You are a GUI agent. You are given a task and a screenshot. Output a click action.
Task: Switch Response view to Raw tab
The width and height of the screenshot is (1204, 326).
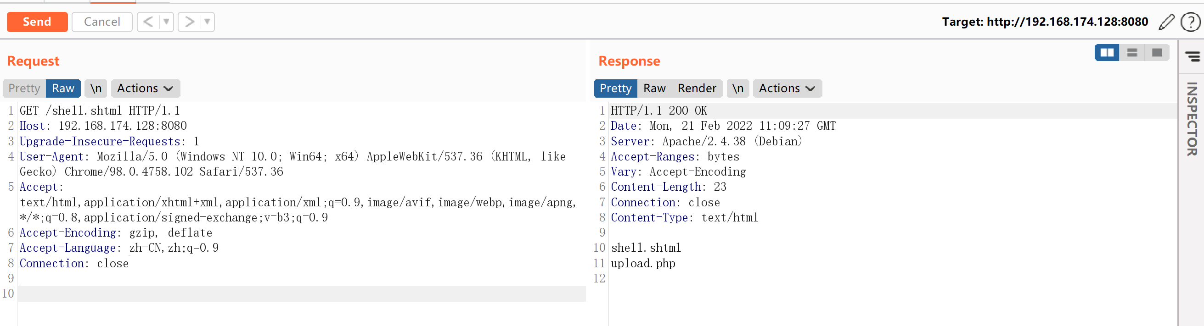point(654,88)
